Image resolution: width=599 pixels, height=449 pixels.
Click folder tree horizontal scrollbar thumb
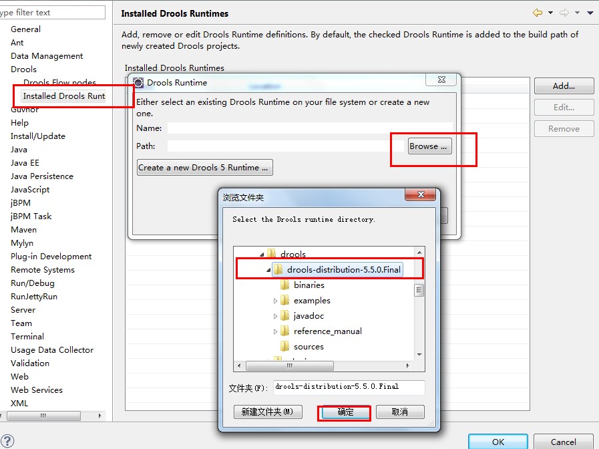[290, 365]
